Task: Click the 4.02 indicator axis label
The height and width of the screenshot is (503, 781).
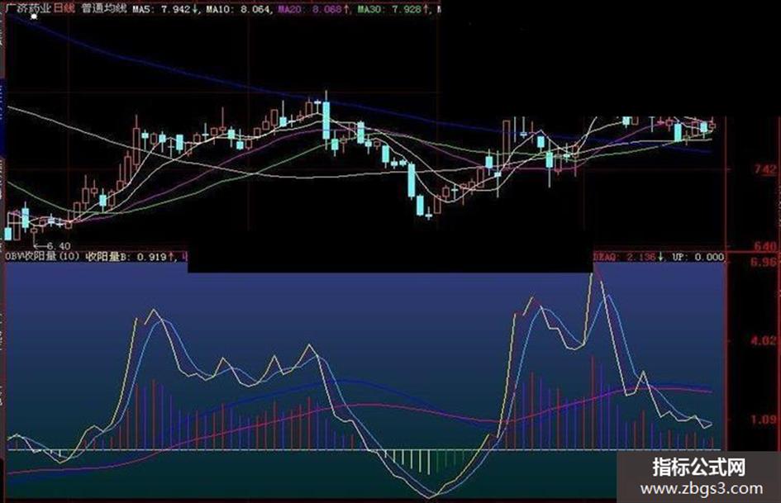Action: [x=764, y=340]
